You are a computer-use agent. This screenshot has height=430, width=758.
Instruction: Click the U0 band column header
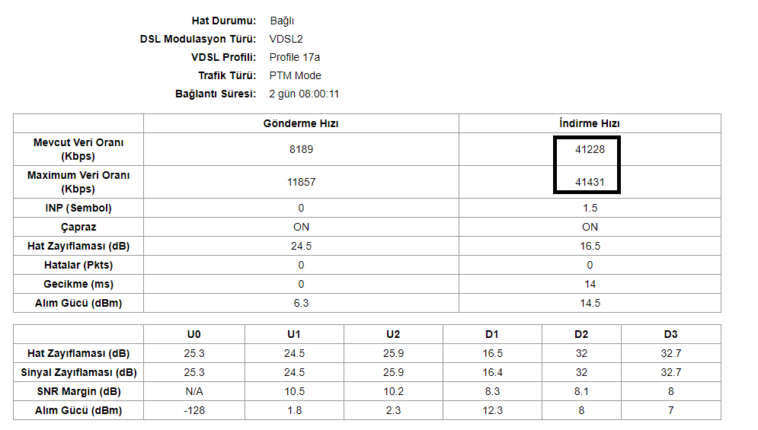(194, 334)
